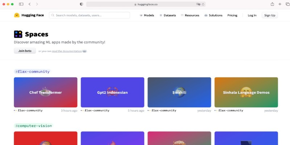Open the Safari share icon
This screenshot has height=145, width=290.
272,4
